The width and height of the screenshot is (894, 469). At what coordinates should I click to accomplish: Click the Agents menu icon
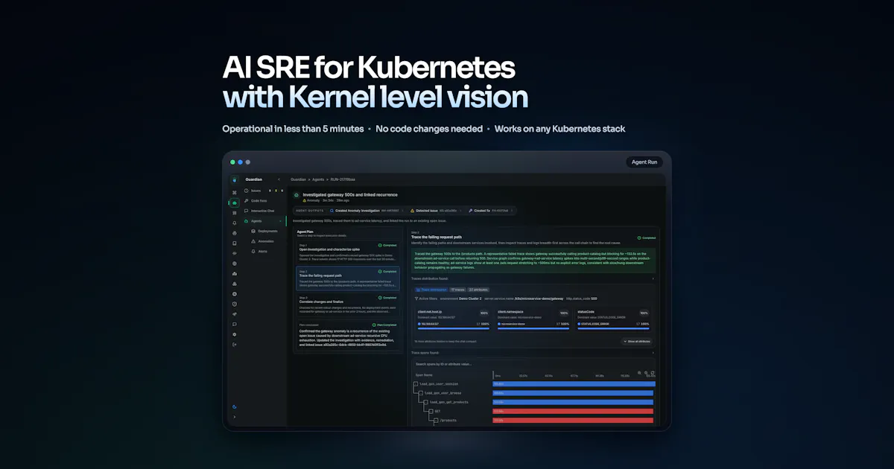pos(246,221)
